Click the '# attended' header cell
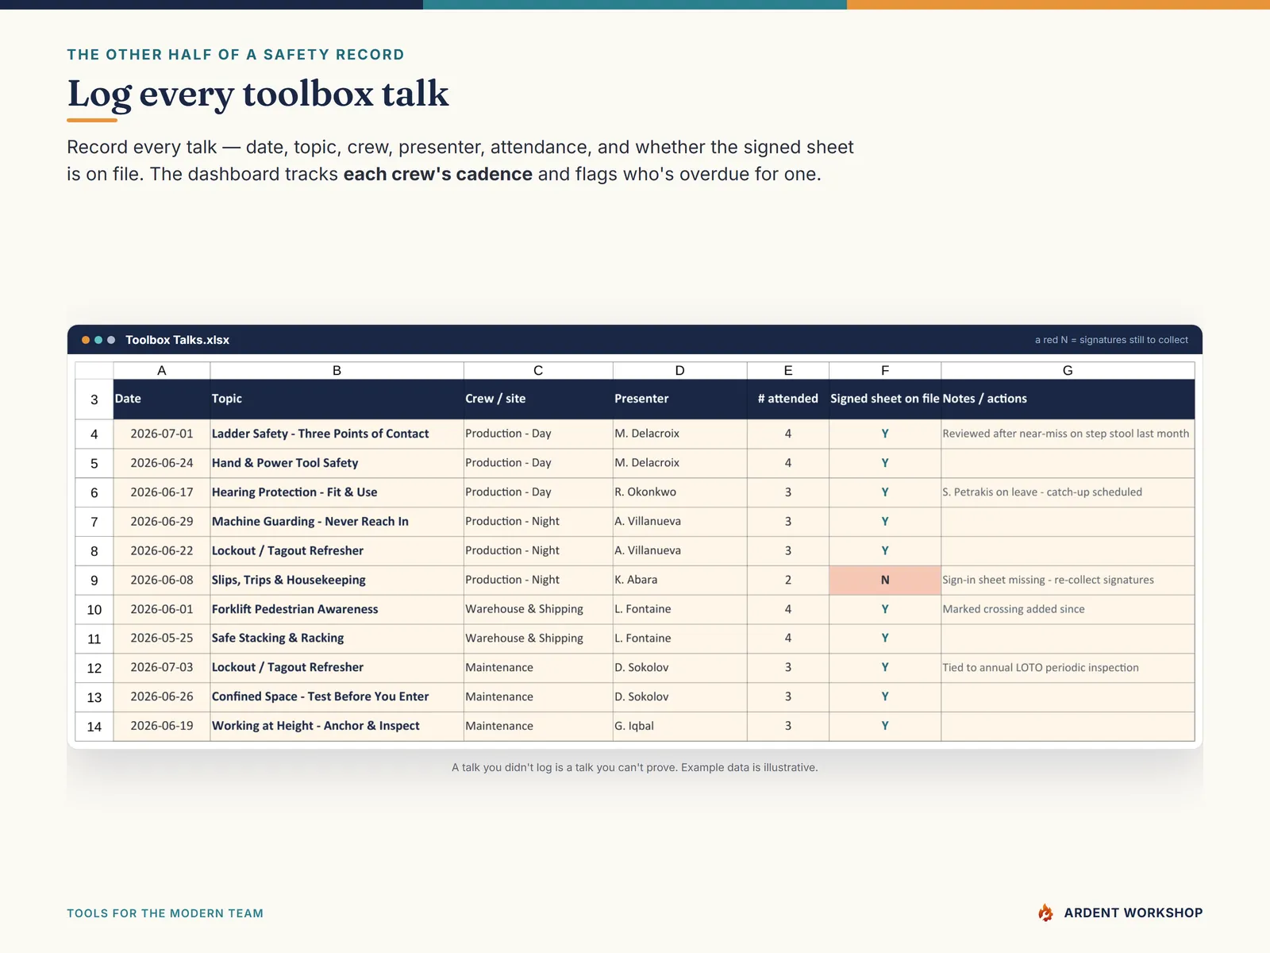The width and height of the screenshot is (1270, 953). [x=788, y=399]
